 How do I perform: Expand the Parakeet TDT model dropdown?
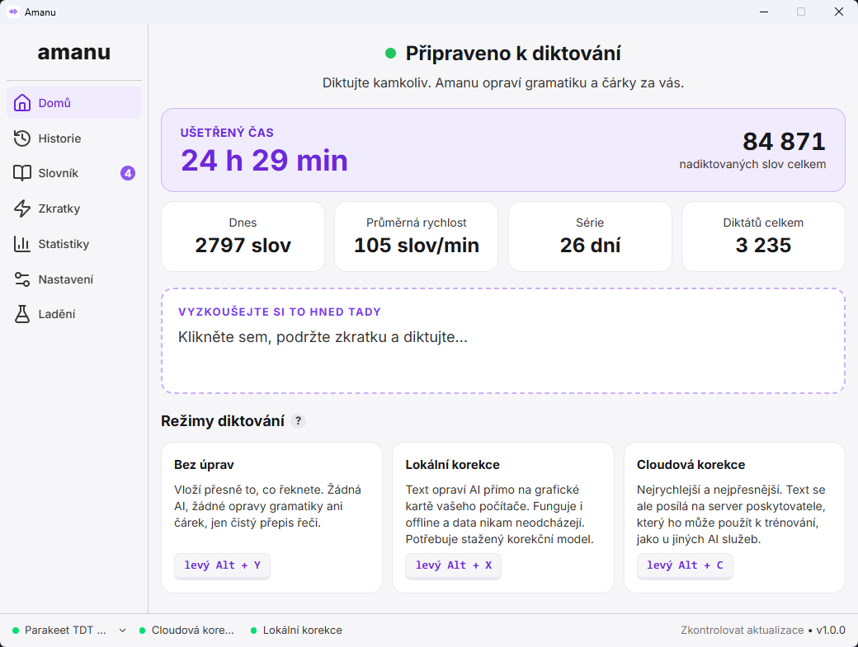pos(69,630)
